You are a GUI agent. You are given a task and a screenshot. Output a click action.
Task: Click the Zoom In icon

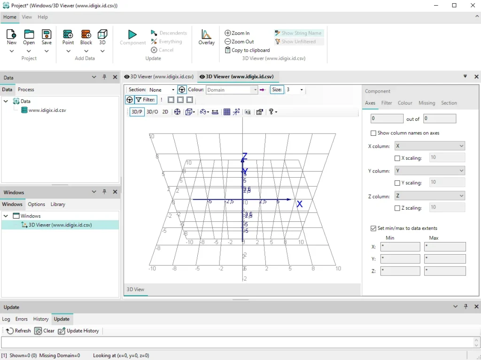pyautogui.click(x=228, y=33)
